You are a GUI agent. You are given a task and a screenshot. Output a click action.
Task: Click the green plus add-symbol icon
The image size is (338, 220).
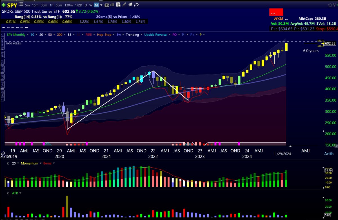pos(3,5)
